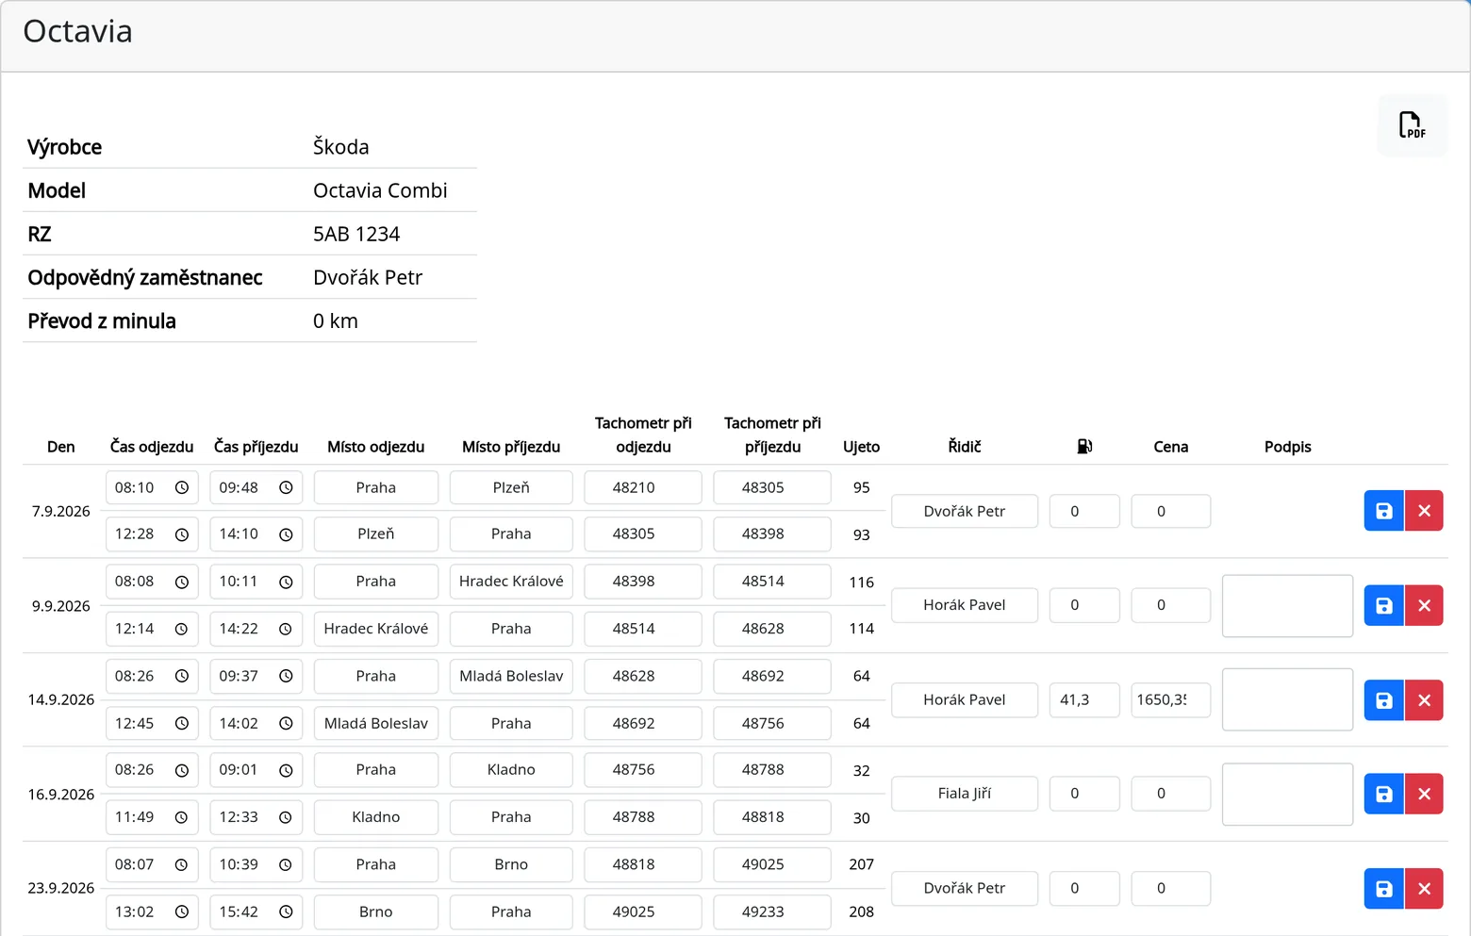The height and width of the screenshot is (936, 1471).
Task: Click clock icon on 12:45 departure time
Action: [x=182, y=724]
